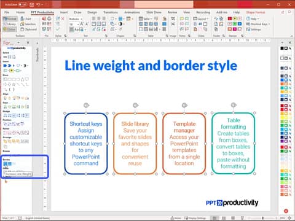Click the red X delete style icon
This screenshot has width=295, height=221.
63,18
